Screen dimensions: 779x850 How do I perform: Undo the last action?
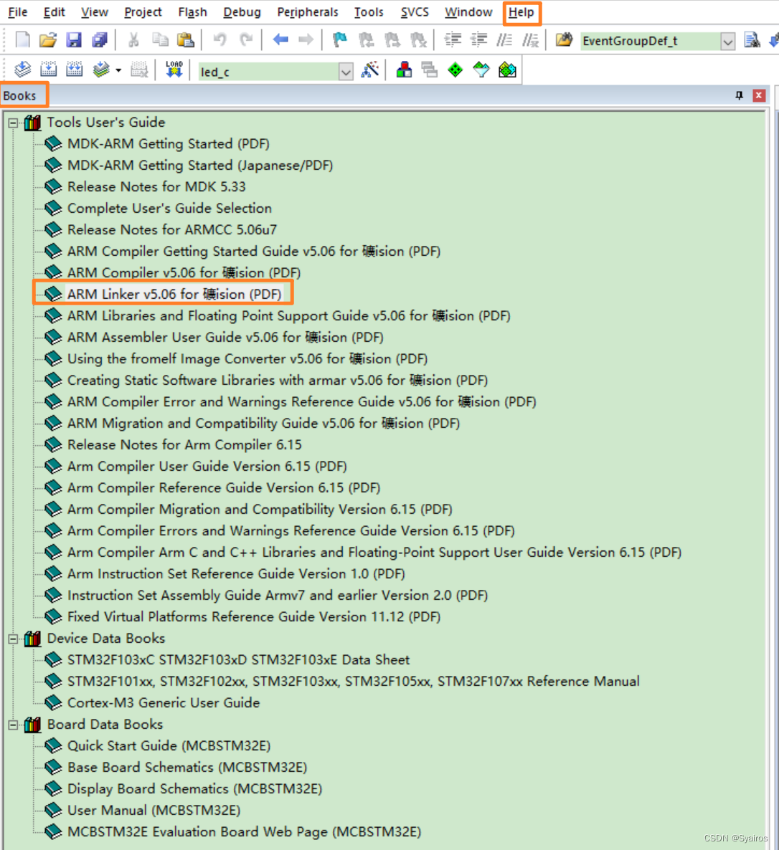point(219,41)
